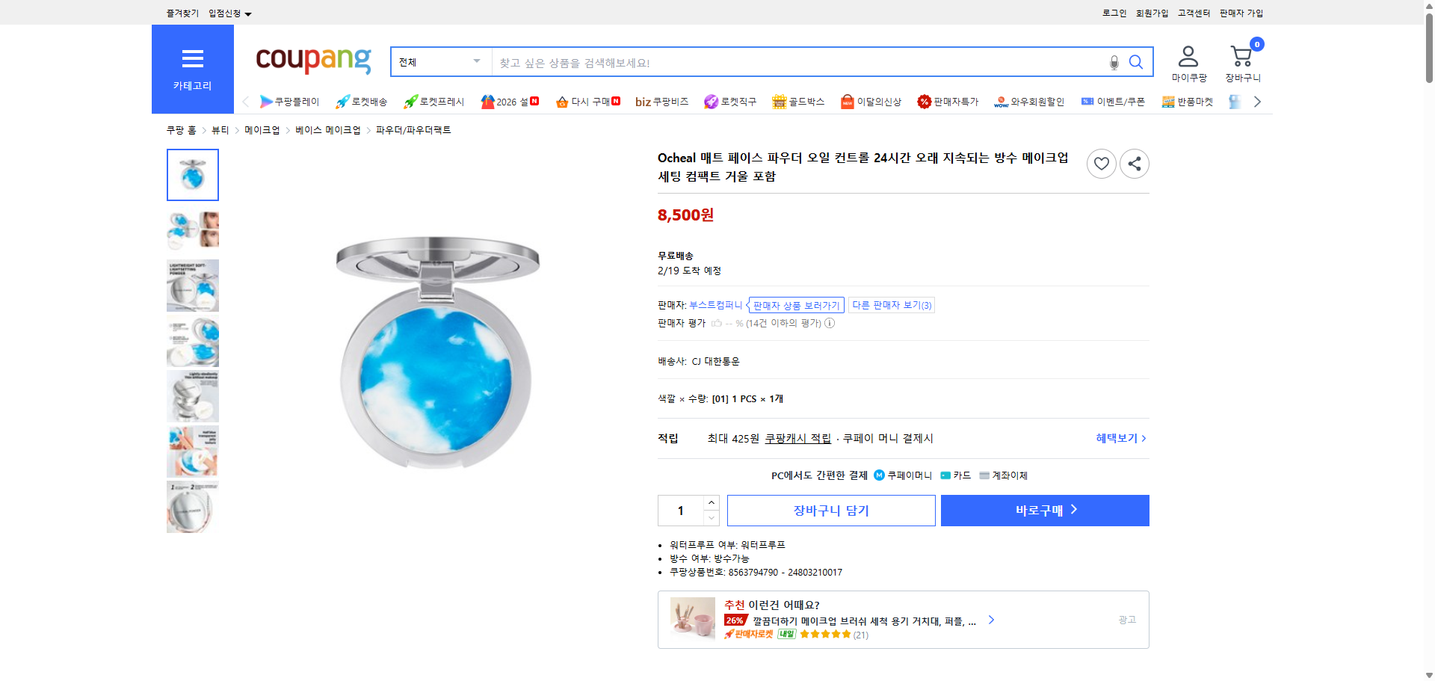Open the 판매자특가 menu item
This screenshot has width=1435, height=681.
pyautogui.click(x=948, y=102)
